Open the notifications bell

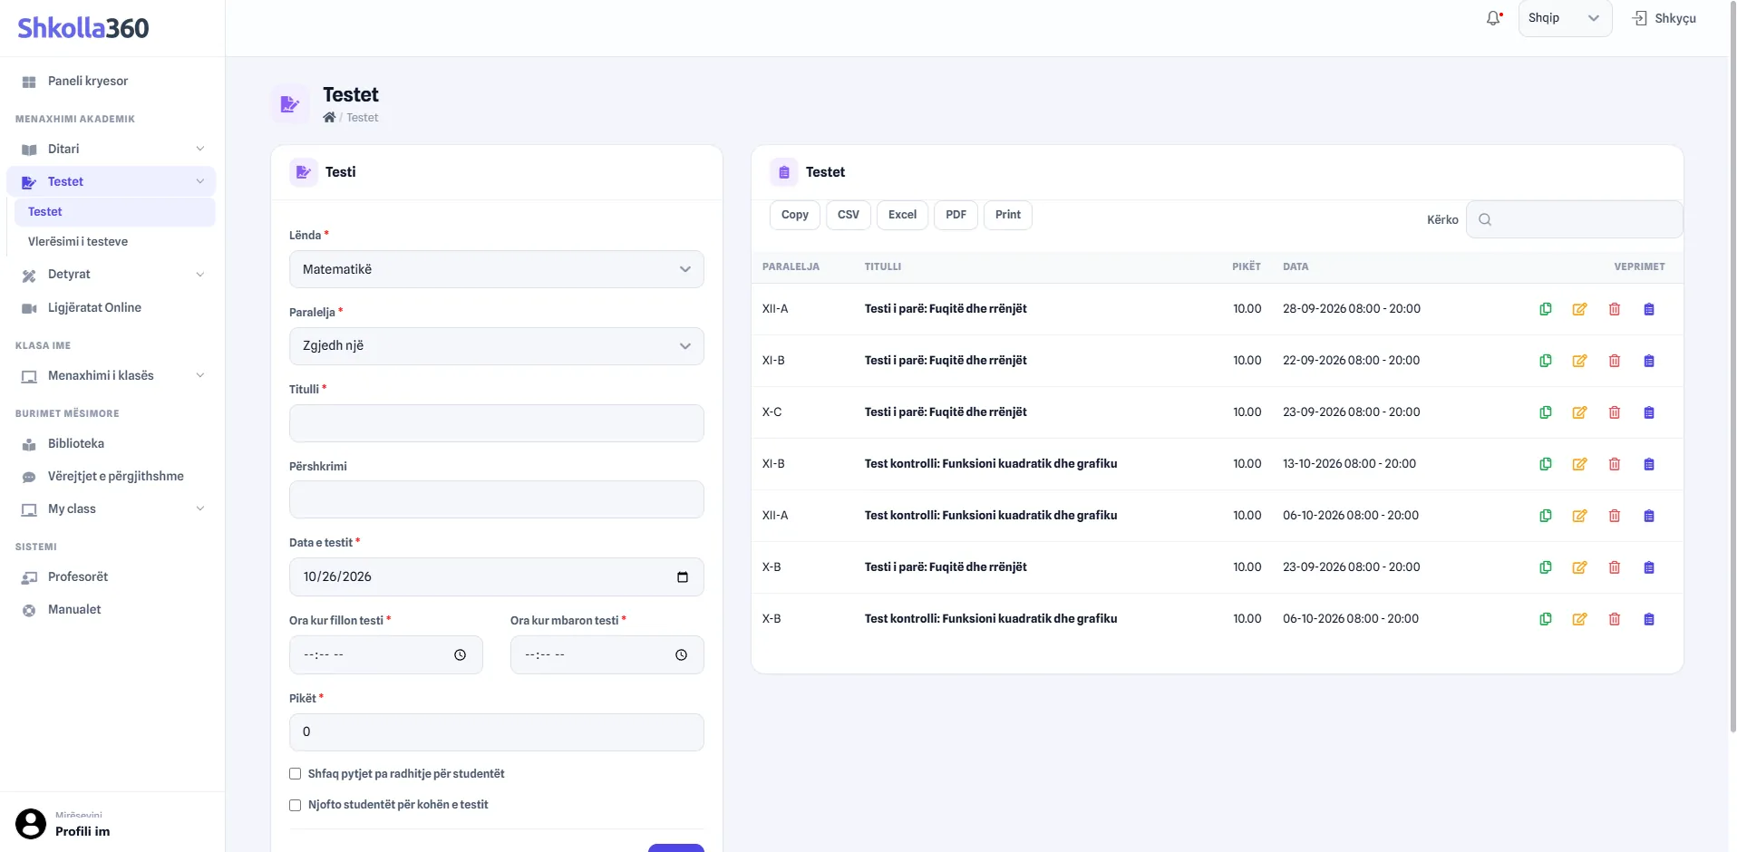pyautogui.click(x=1493, y=18)
